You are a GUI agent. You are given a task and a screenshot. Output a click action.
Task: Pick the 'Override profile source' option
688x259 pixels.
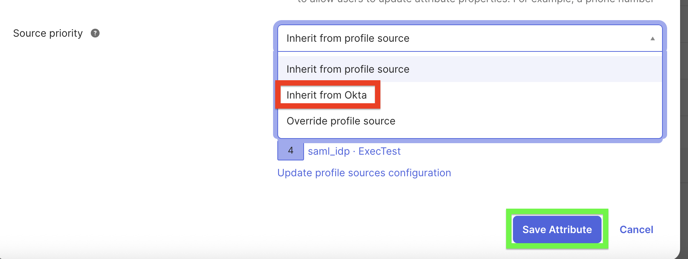470,121
